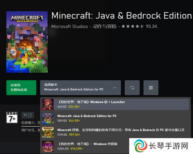Click the 动作与冒险 genre link

point(105,26)
